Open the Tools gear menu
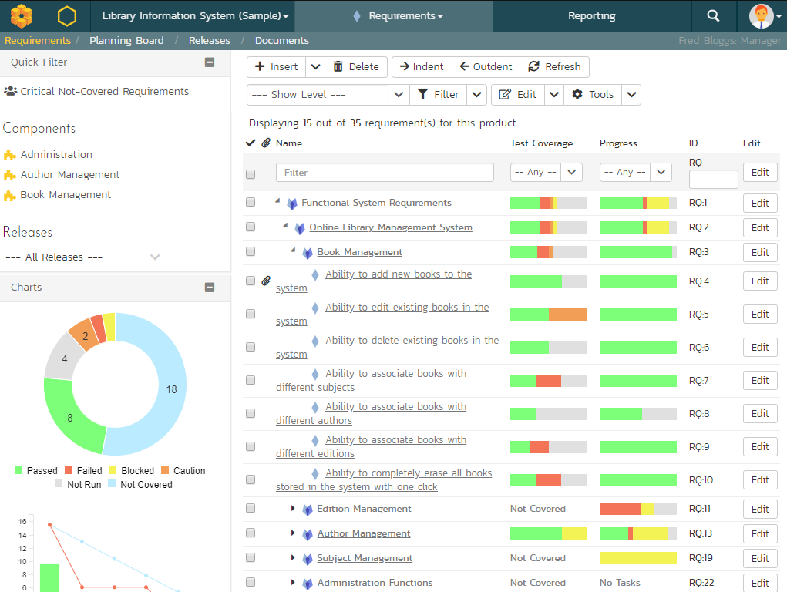787x592 pixels. pos(594,94)
